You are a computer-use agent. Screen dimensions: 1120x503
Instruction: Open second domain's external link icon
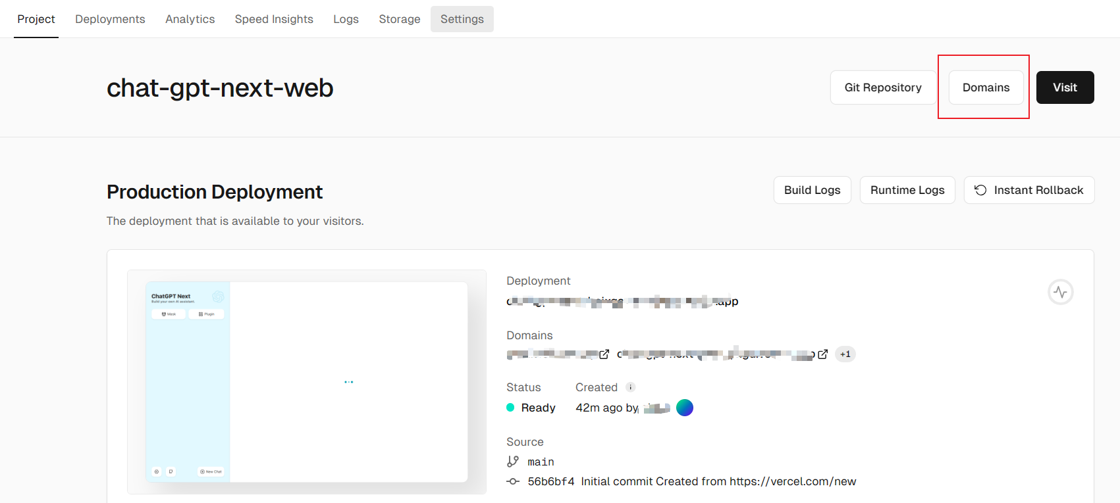(x=822, y=354)
